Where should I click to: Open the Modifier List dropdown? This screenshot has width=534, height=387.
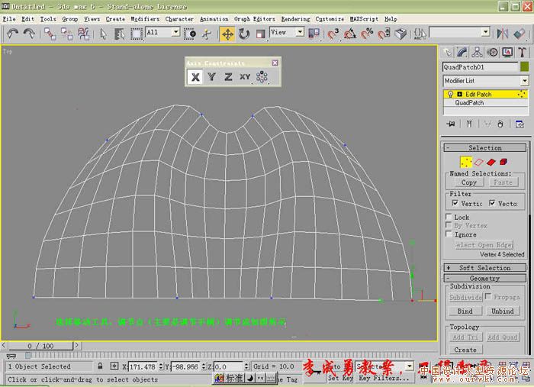[x=525, y=81]
